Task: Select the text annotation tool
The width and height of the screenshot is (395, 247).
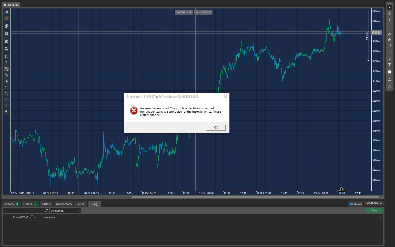Action: point(389,65)
